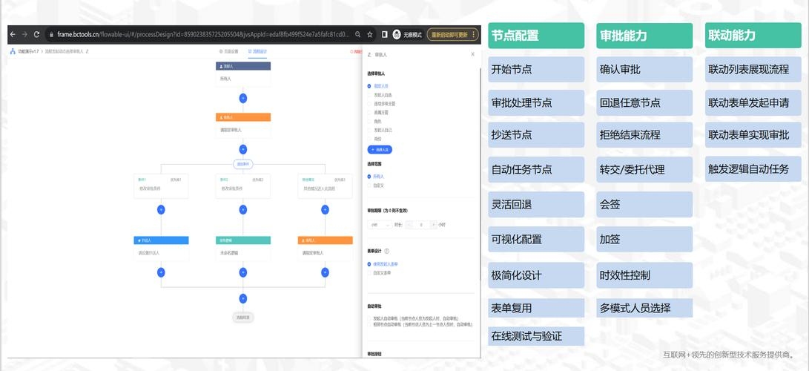Bookmark the page with the star icon
This screenshot has height=371, width=809.
tap(370, 35)
